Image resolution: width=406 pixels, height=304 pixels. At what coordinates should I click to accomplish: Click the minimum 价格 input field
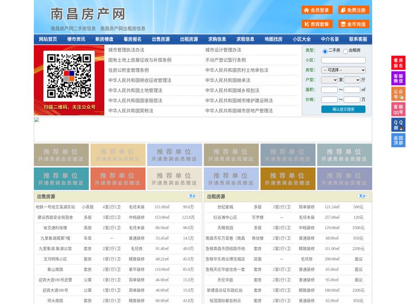tap(329, 100)
